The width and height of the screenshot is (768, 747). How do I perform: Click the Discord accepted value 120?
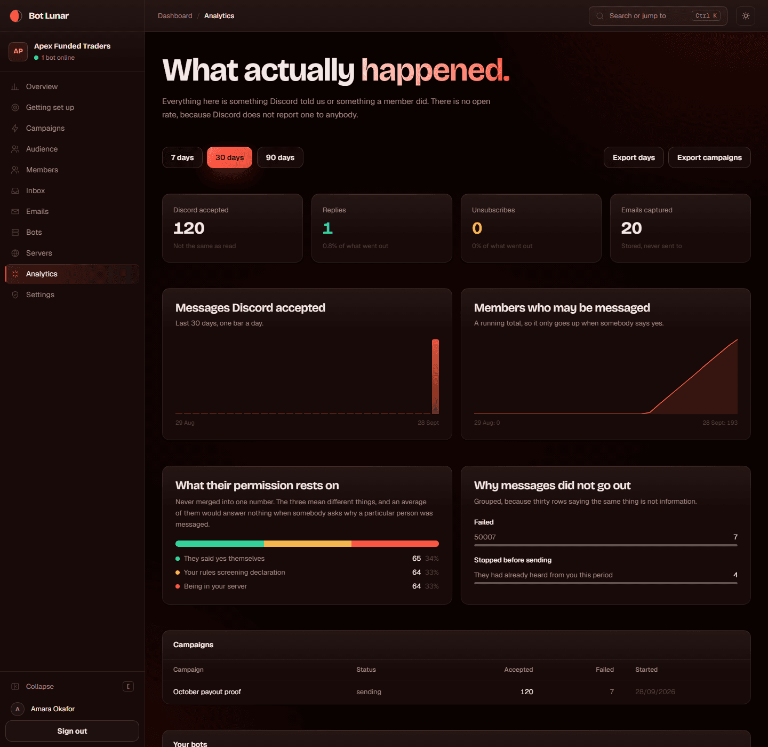coord(189,228)
